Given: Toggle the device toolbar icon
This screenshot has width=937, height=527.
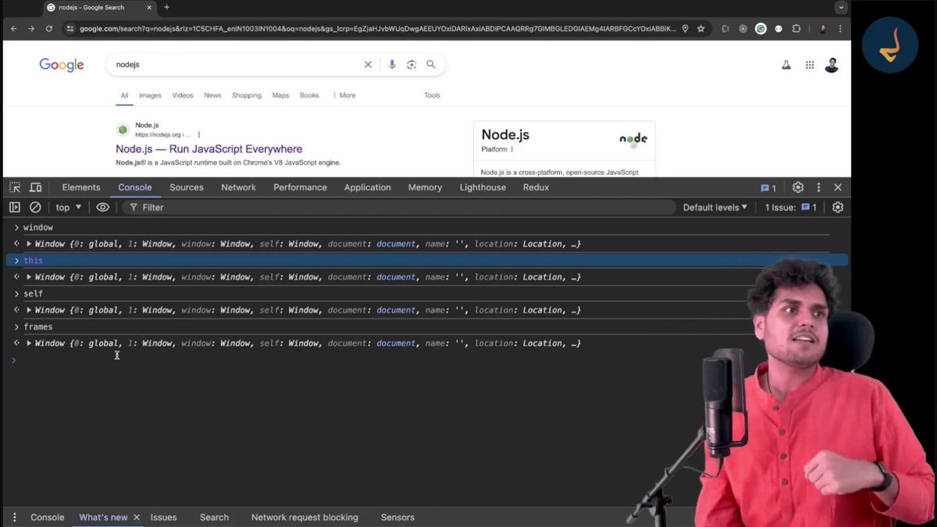Looking at the screenshot, I should [35, 187].
